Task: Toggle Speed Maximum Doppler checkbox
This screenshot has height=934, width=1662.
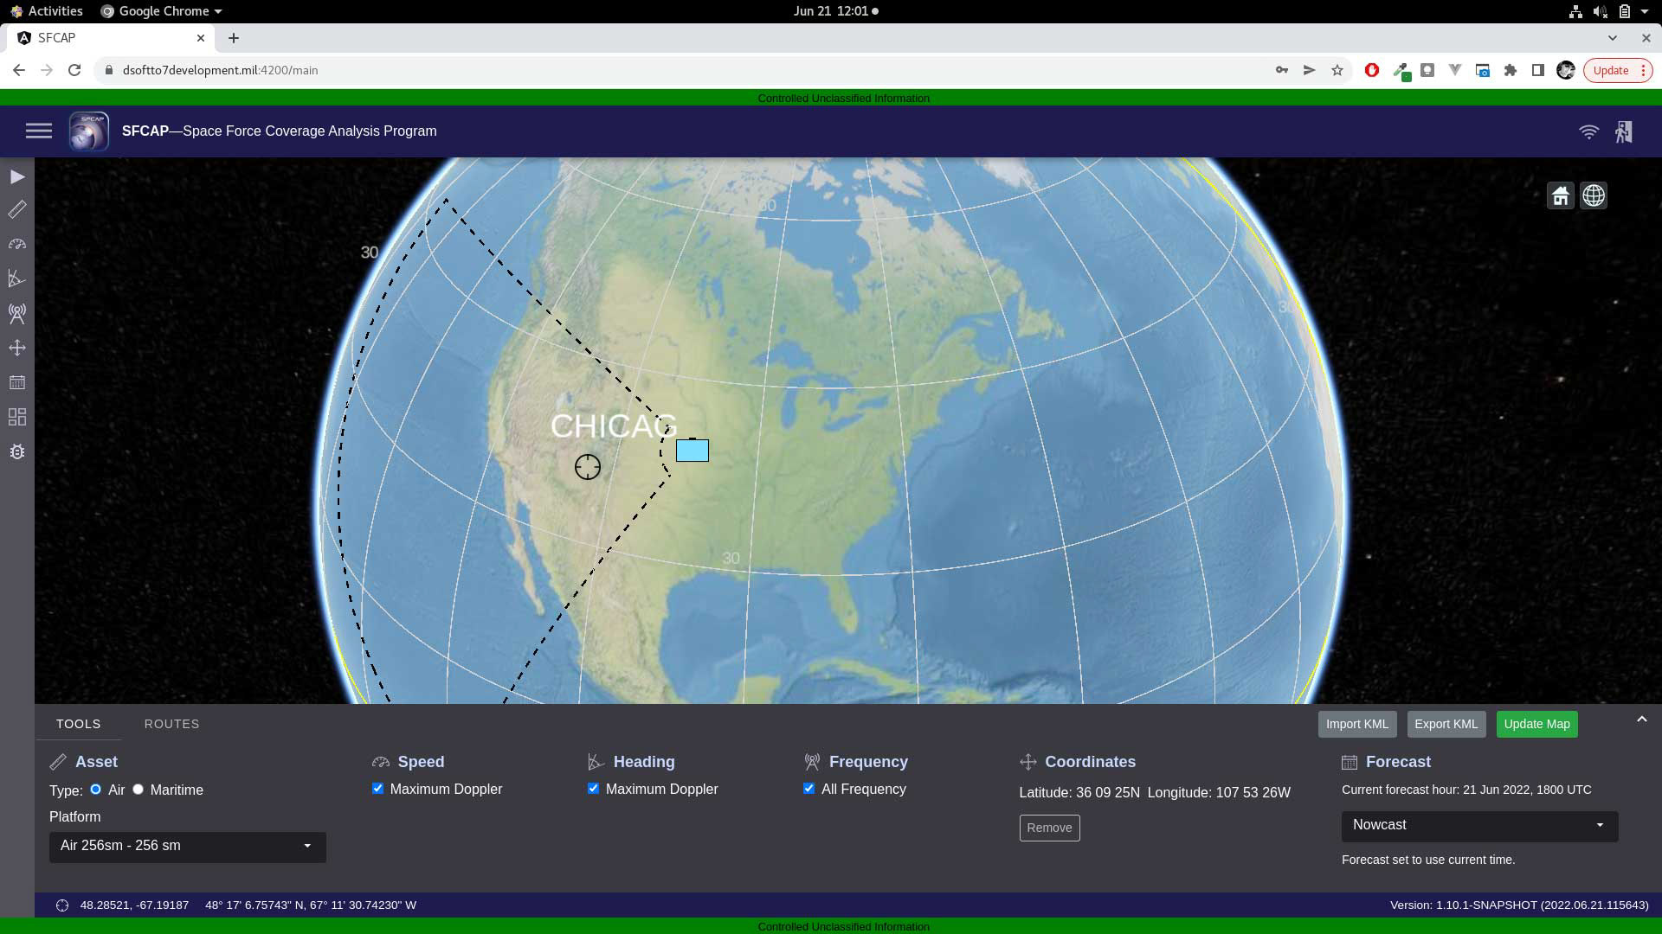Action: [x=377, y=789]
